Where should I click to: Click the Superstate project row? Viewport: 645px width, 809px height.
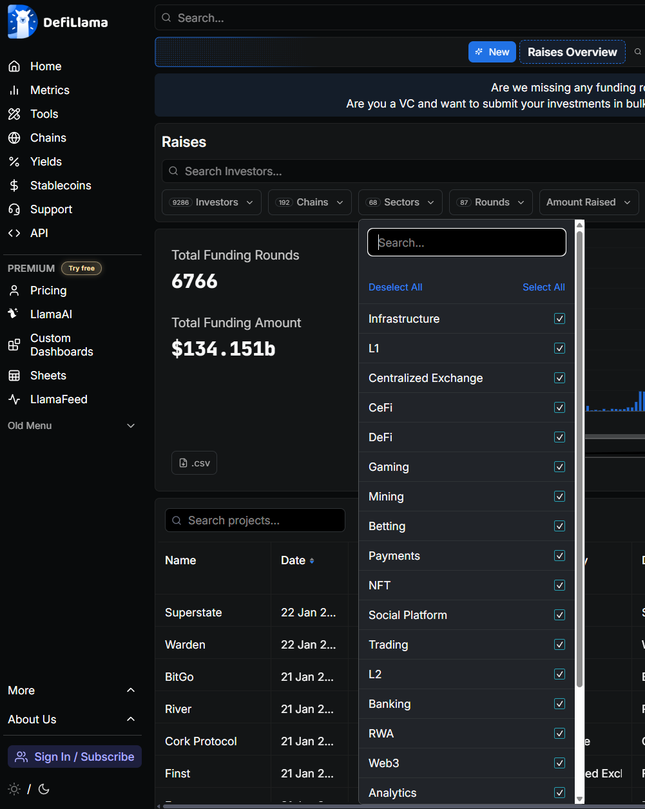[x=400, y=613]
